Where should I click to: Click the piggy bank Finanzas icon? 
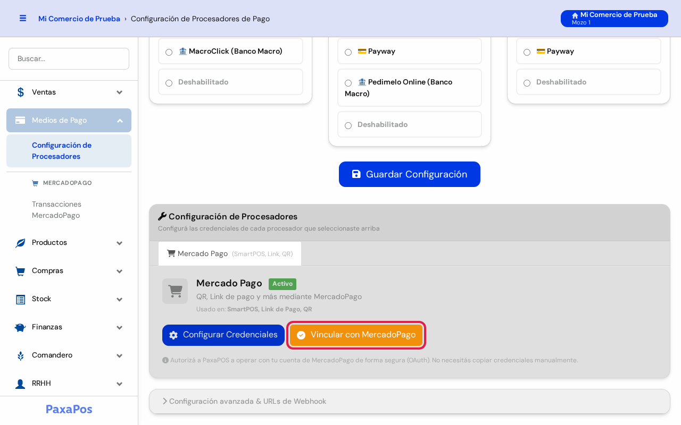click(20, 327)
